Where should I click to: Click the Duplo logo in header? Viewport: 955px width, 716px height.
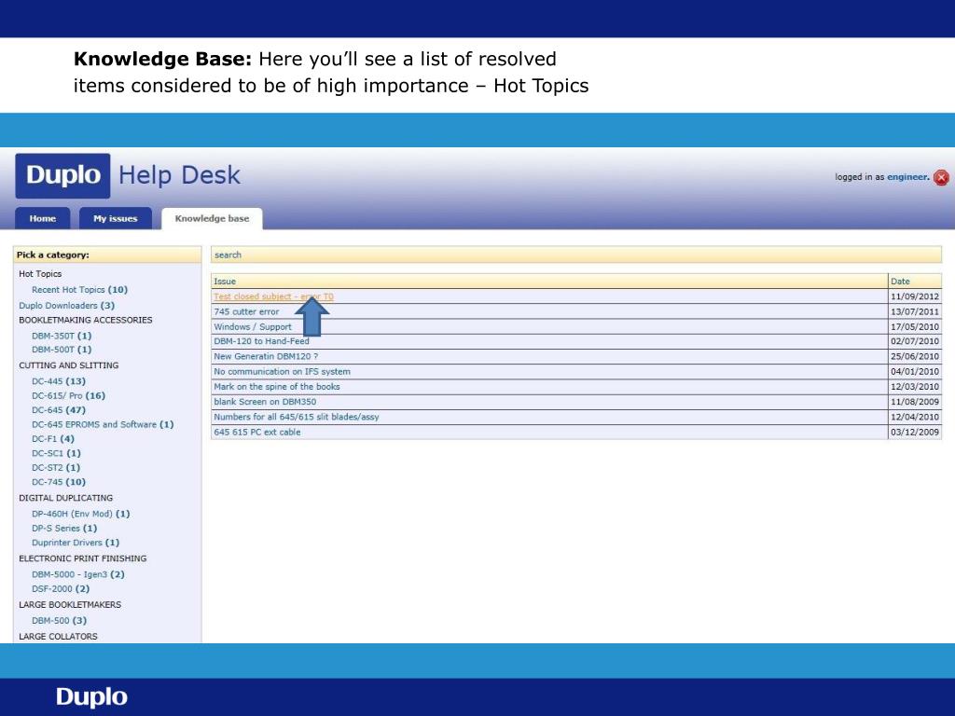click(x=62, y=175)
